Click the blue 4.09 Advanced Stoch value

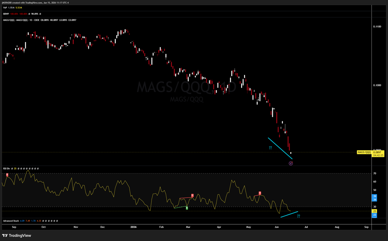tap(22, 221)
